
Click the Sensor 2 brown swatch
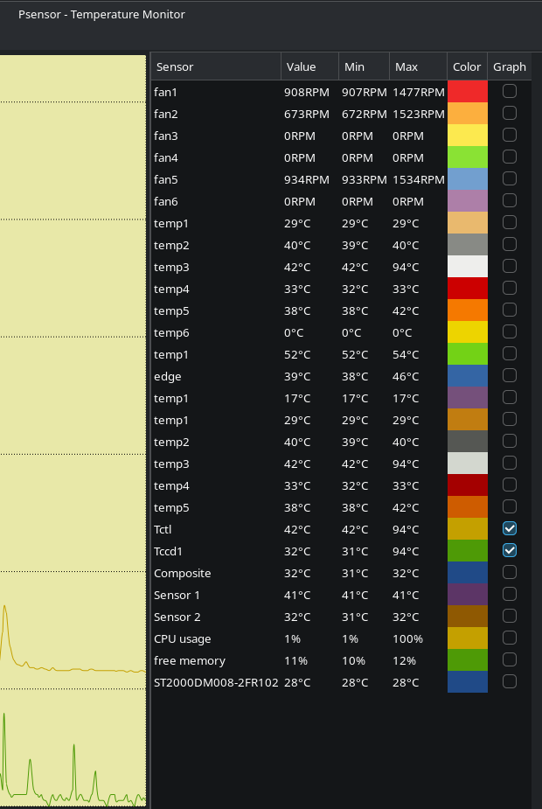[467, 616]
